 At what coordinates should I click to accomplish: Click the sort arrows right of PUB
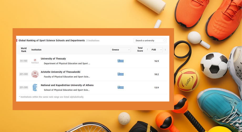coord(165,50)
